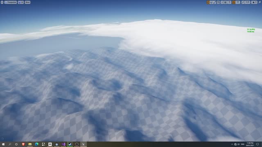Launch Brave browser from taskbar
The width and height of the screenshot is (262, 147).
(23, 144)
